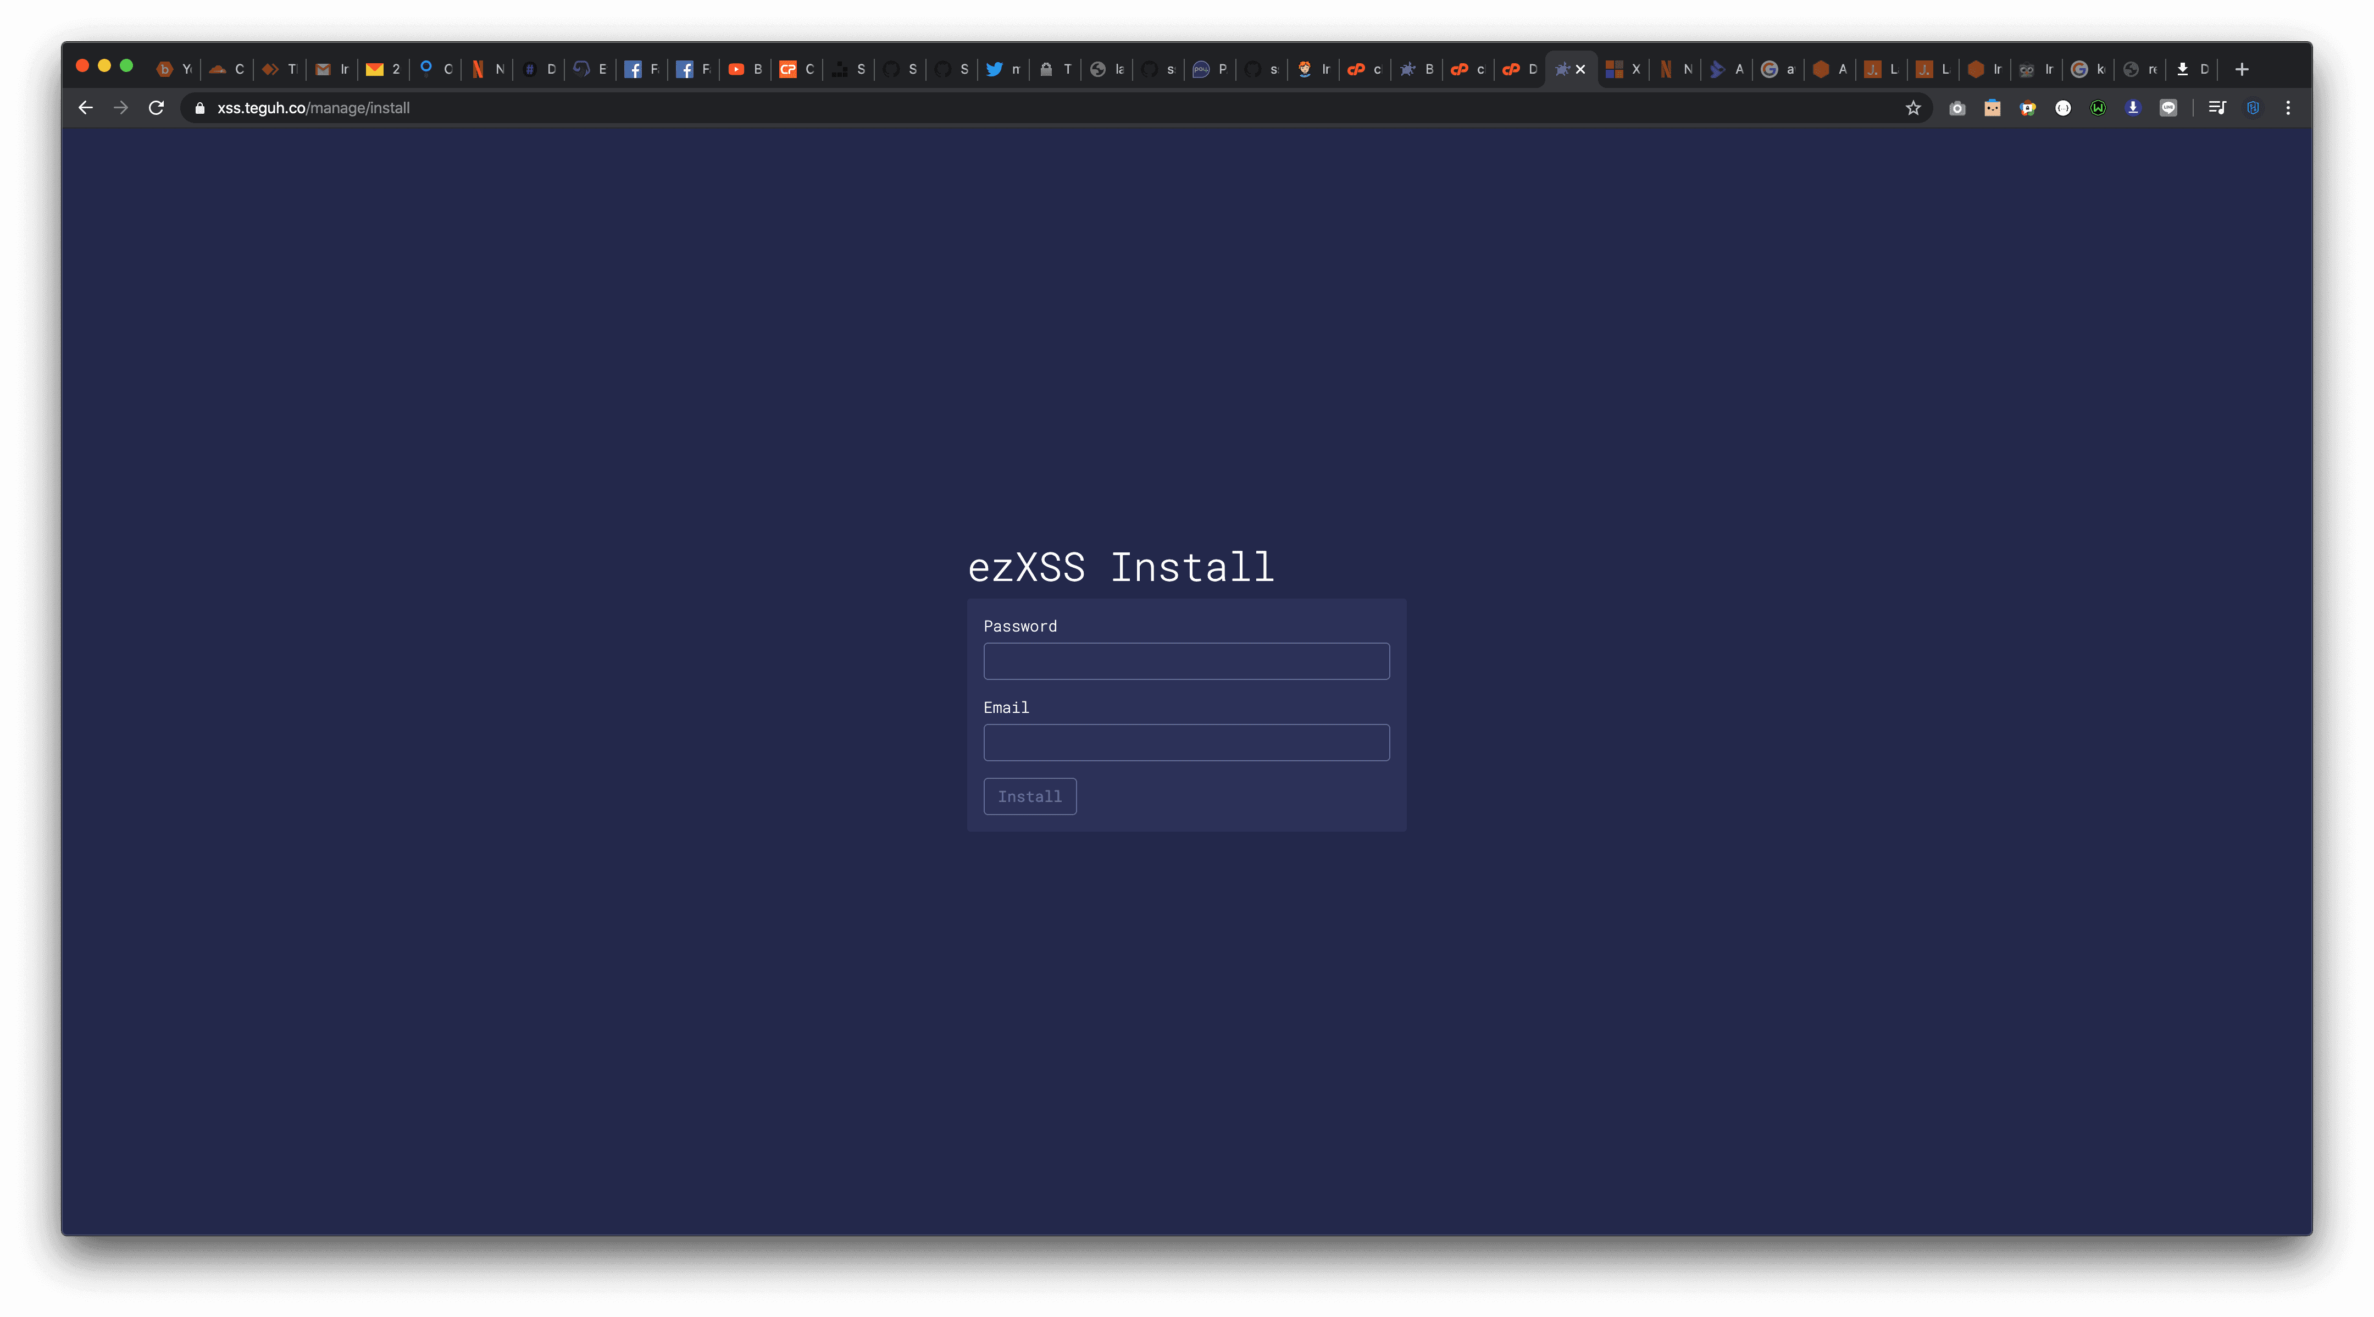Open the camera screenshot extension
This screenshot has width=2374, height=1317.
1956,108
